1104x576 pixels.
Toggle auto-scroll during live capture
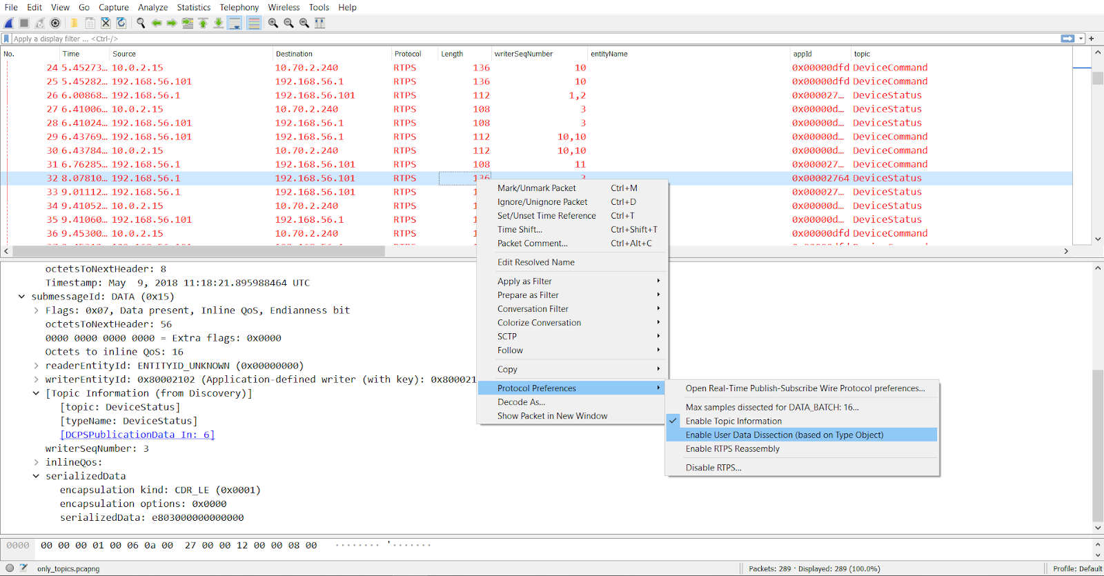point(235,23)
